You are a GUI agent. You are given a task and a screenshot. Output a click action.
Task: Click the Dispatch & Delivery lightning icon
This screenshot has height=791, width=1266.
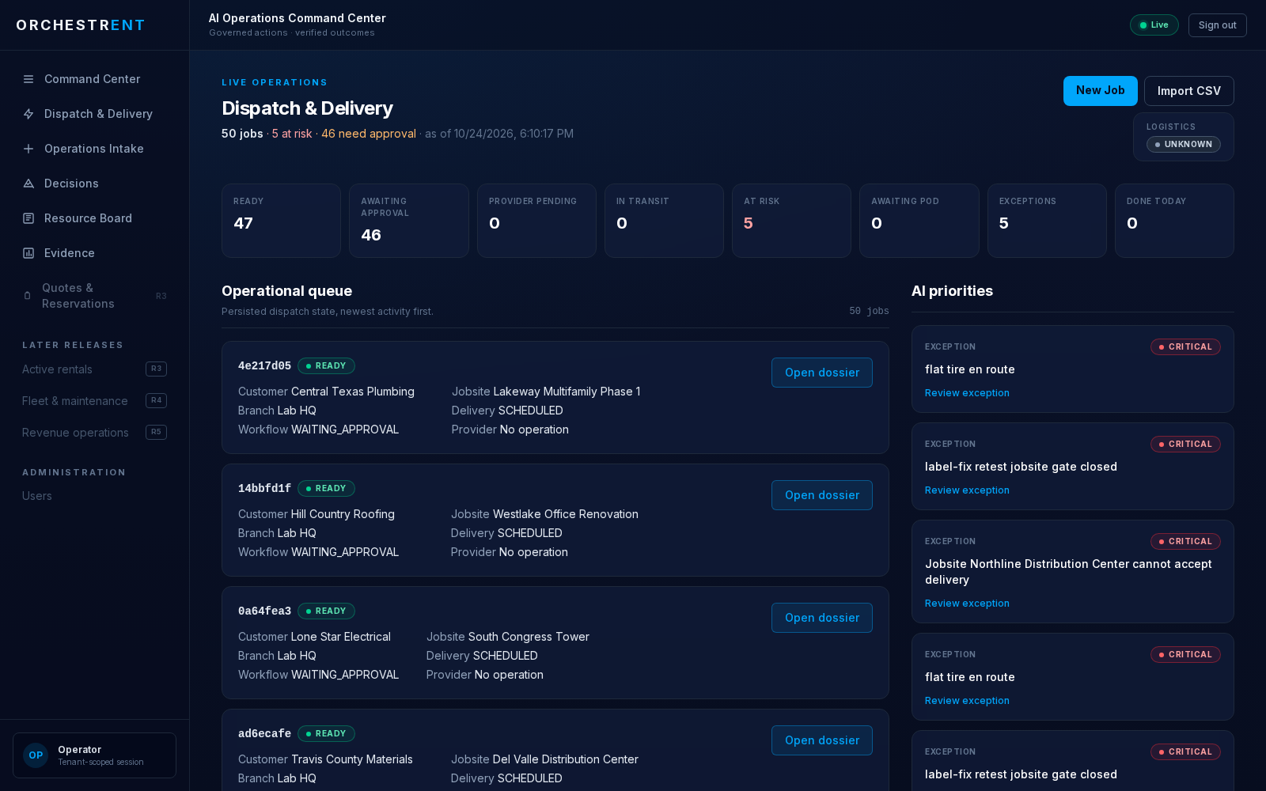coord(28,114)
